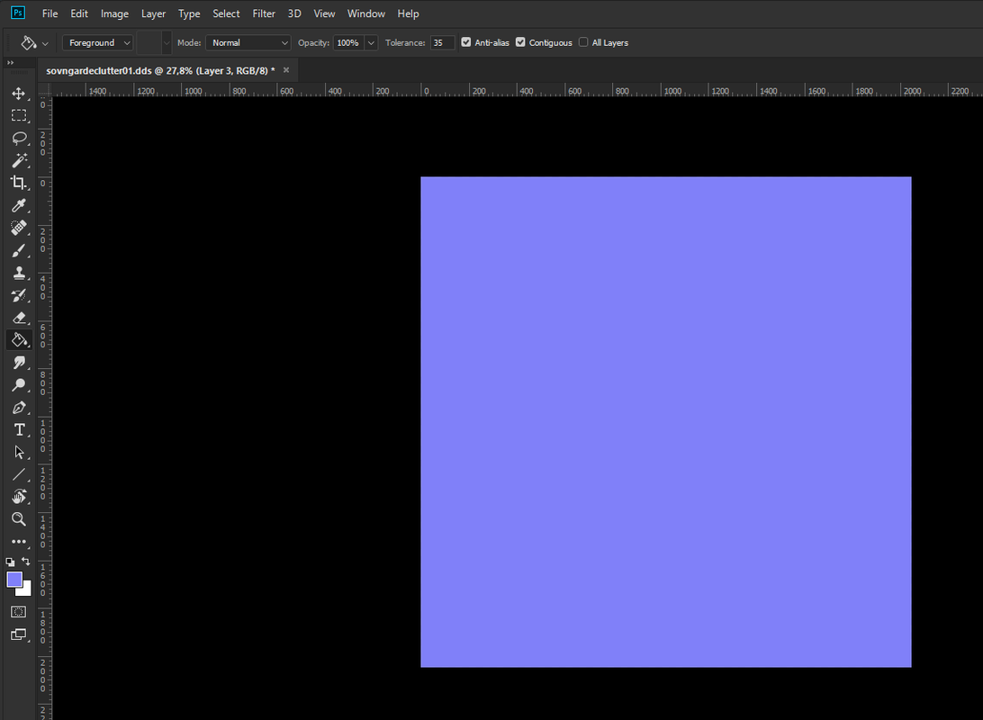Select the Healing Brush tool
Image resolution: width=983 pixels, height=720 pixels.
point(19,228)
